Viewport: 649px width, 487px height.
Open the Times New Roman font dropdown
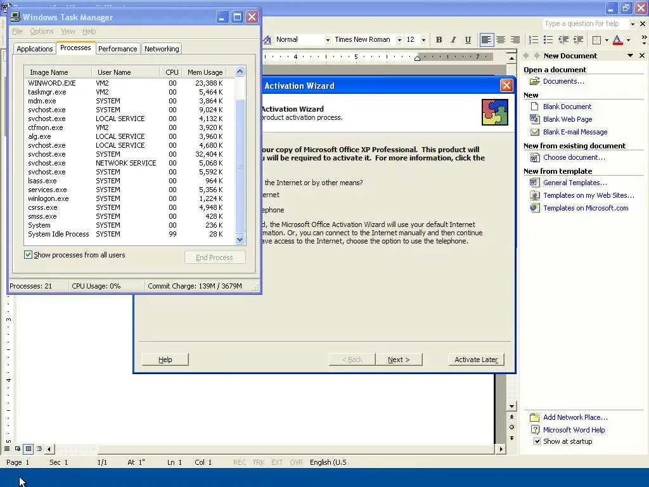click(x=399, y=40)
